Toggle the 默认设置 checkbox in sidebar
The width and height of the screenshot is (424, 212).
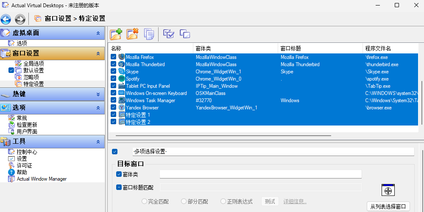tap(11, 70)
